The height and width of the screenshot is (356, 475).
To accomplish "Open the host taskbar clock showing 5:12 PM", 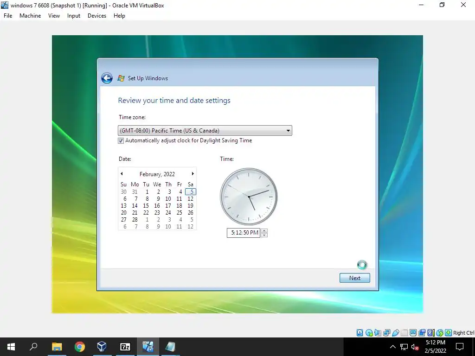I will tap(435, 347).
